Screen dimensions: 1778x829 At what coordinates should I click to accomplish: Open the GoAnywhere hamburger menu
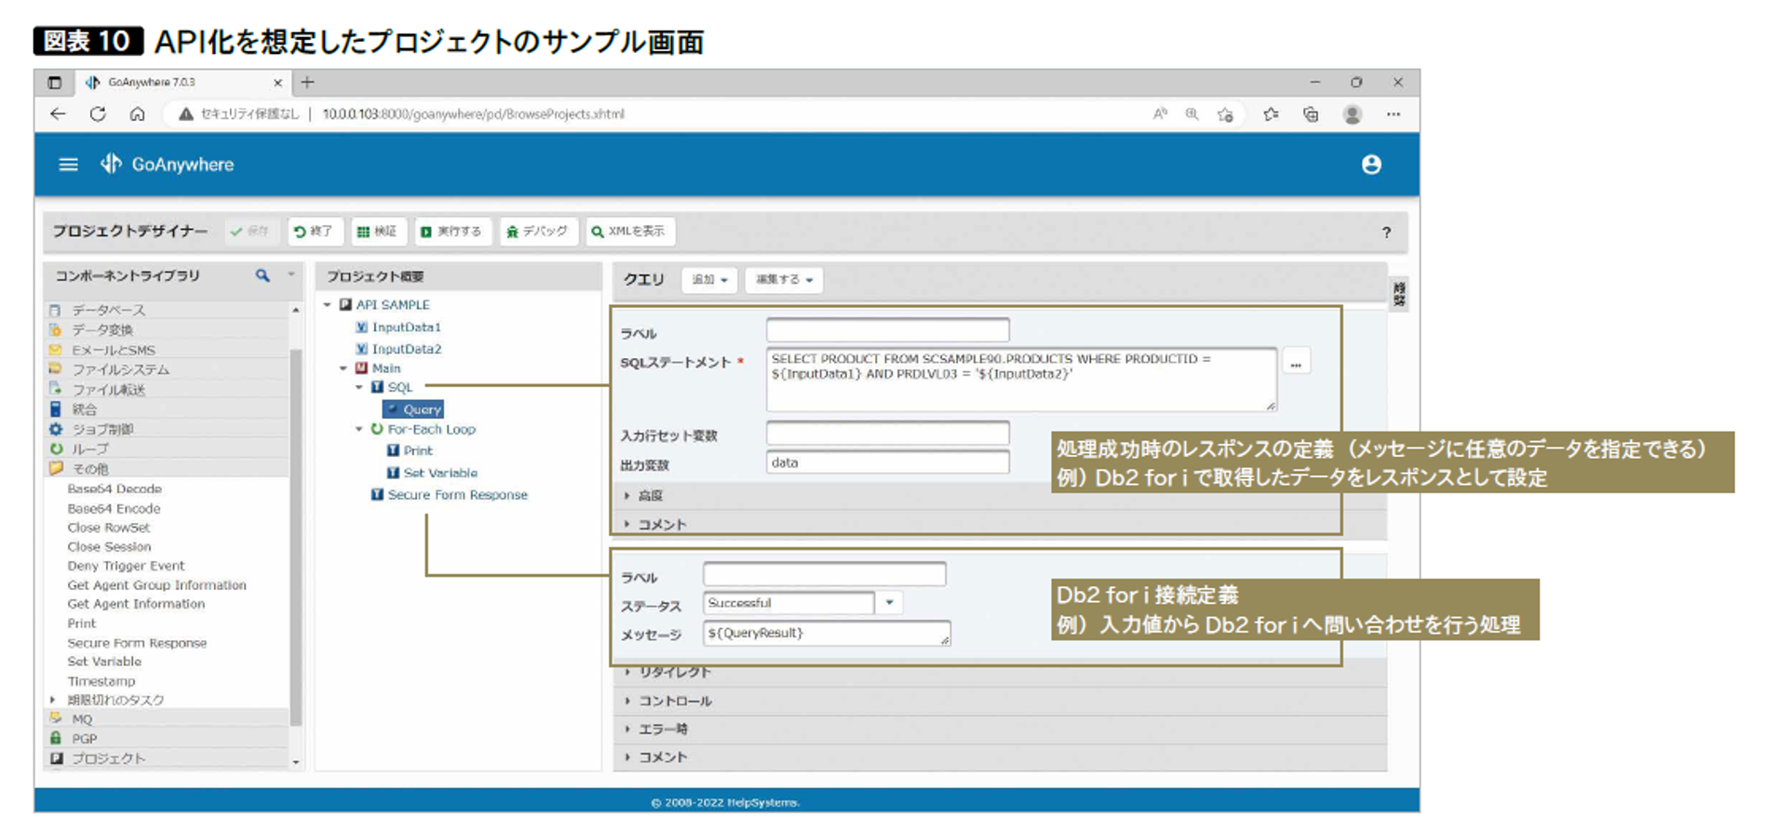(68, 165)
